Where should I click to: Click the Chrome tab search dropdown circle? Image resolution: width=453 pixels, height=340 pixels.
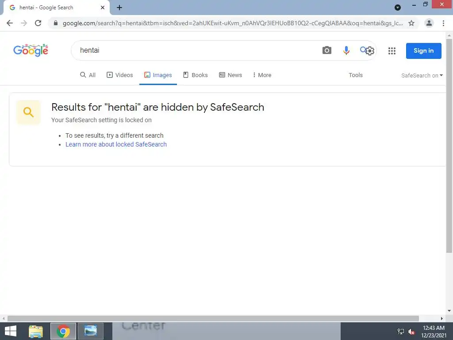coord(398,8)
